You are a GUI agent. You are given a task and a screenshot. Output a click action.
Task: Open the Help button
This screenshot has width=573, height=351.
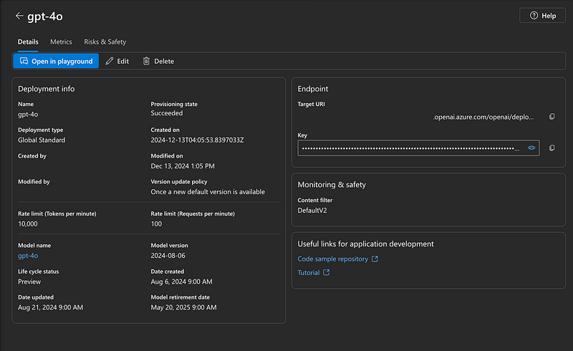click(x=542, y=16)
